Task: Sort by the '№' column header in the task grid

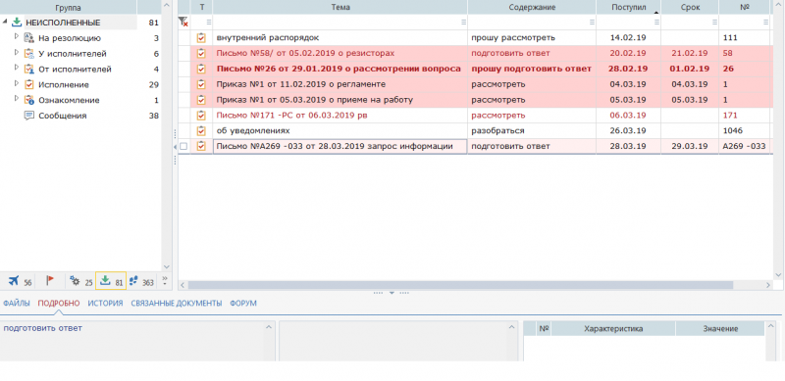Action: coord(744,7)
